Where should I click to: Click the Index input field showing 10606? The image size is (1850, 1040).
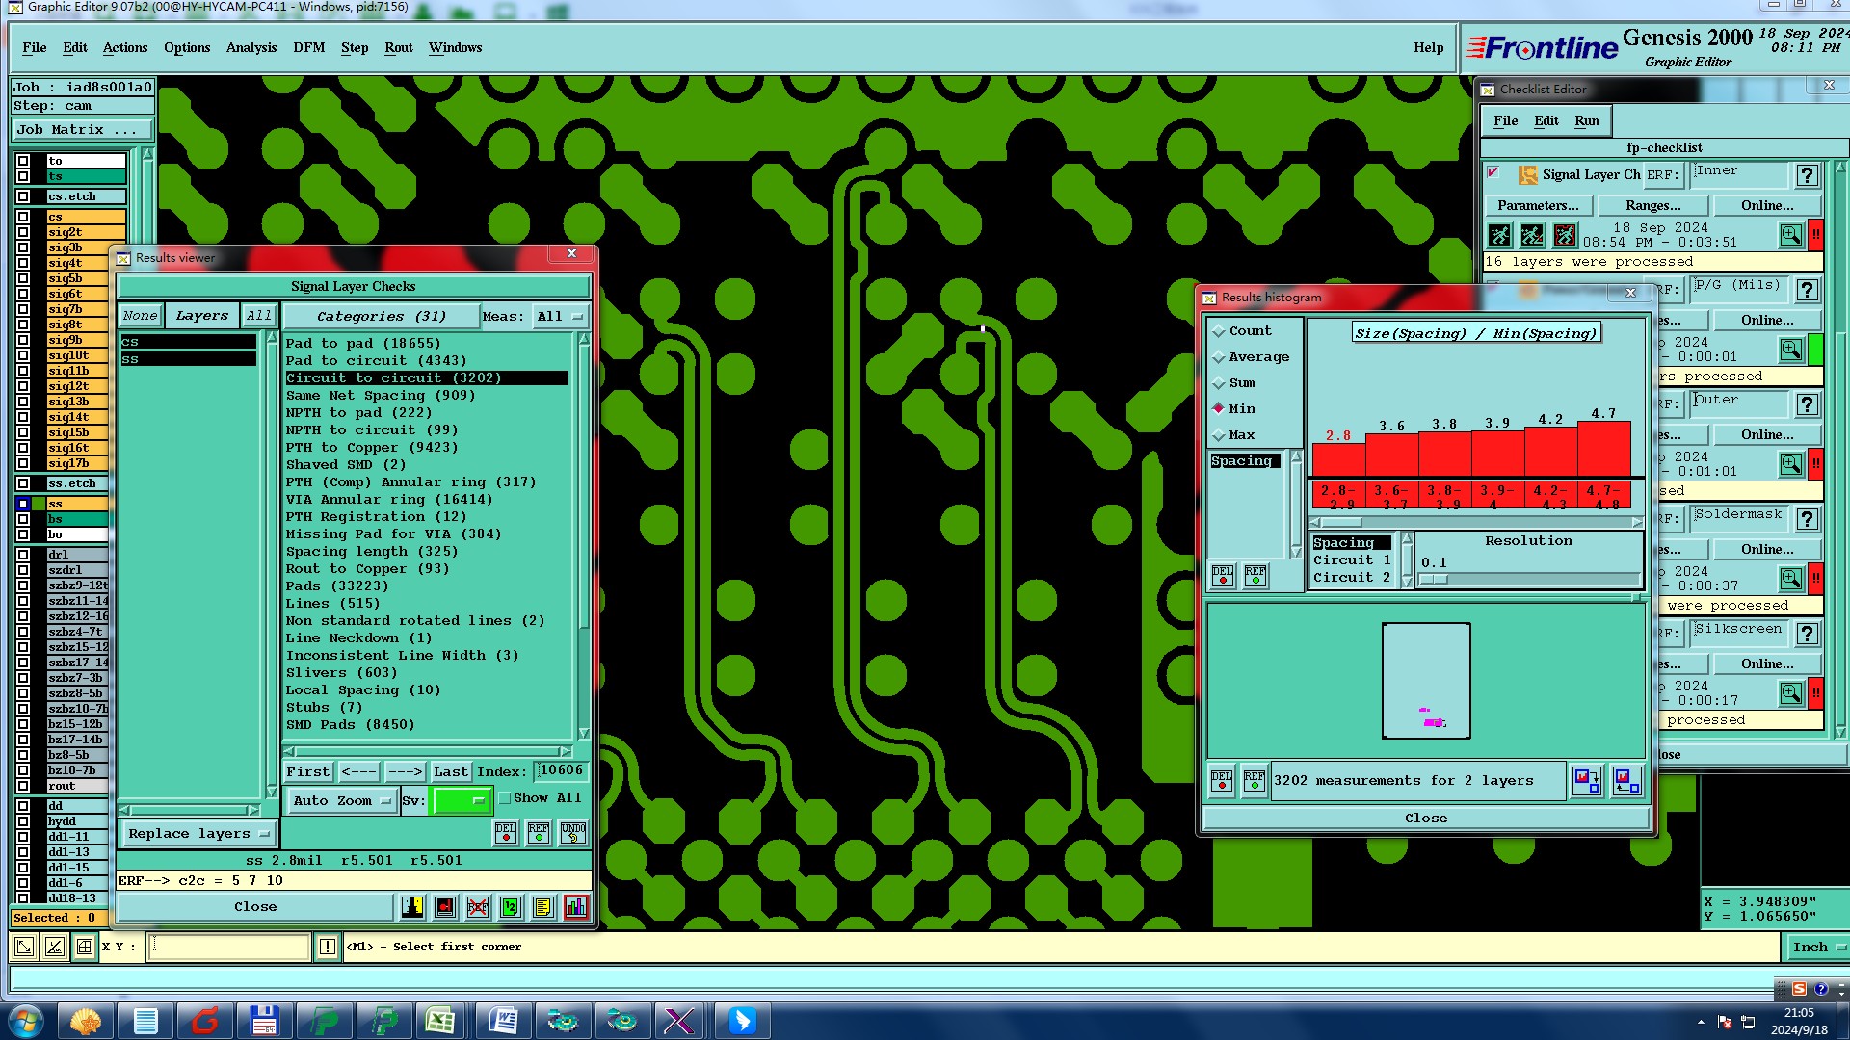click(562, 770)
